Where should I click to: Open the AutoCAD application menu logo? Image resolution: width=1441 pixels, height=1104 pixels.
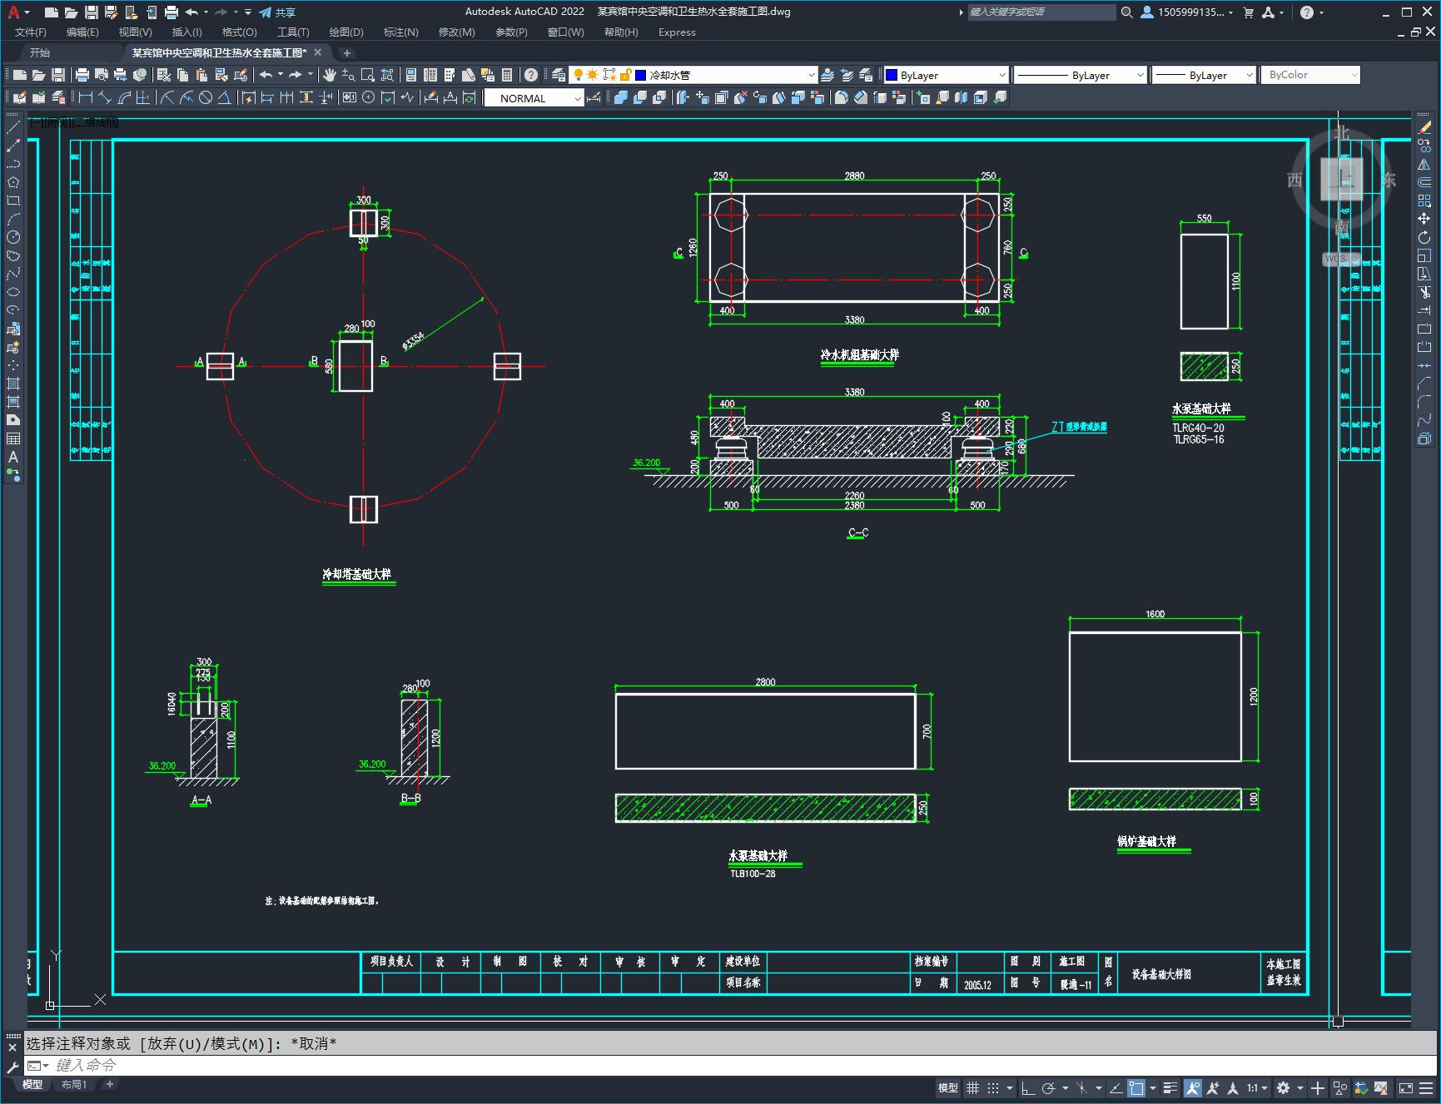tap(13, 12)
